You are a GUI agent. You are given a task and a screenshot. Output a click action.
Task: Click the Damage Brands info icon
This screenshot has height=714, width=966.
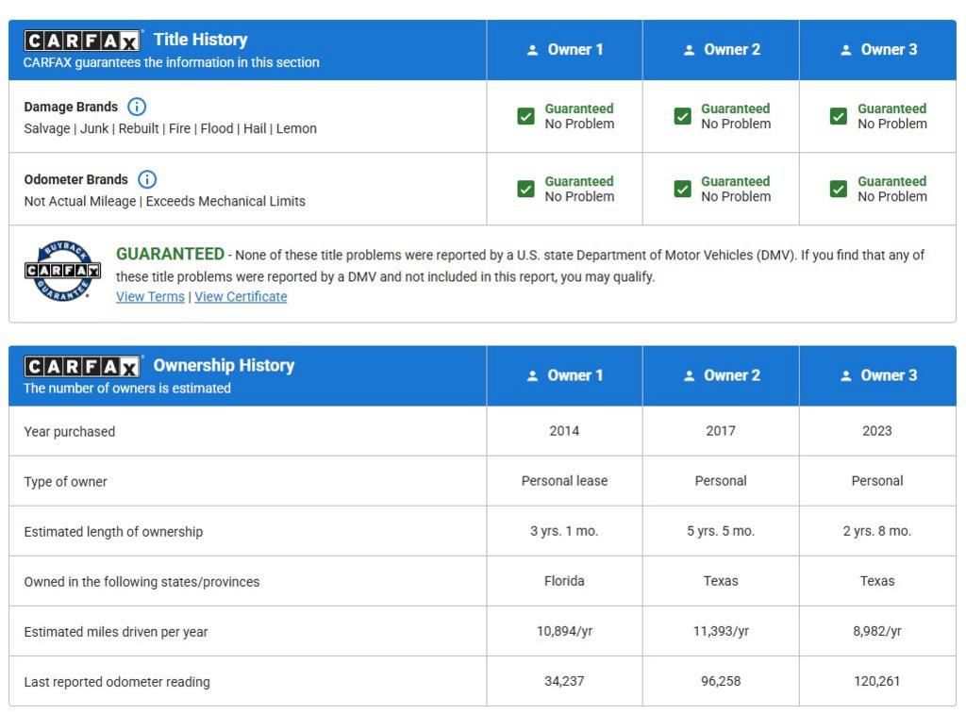(137, 107)
